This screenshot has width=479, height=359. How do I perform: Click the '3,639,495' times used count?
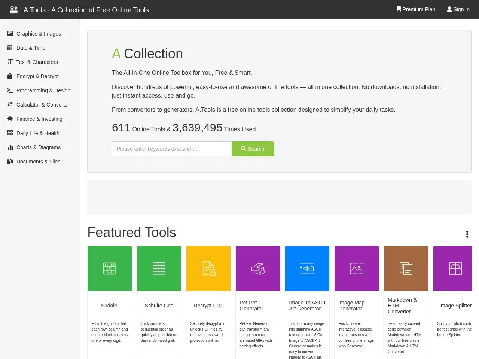click(197, 128)
